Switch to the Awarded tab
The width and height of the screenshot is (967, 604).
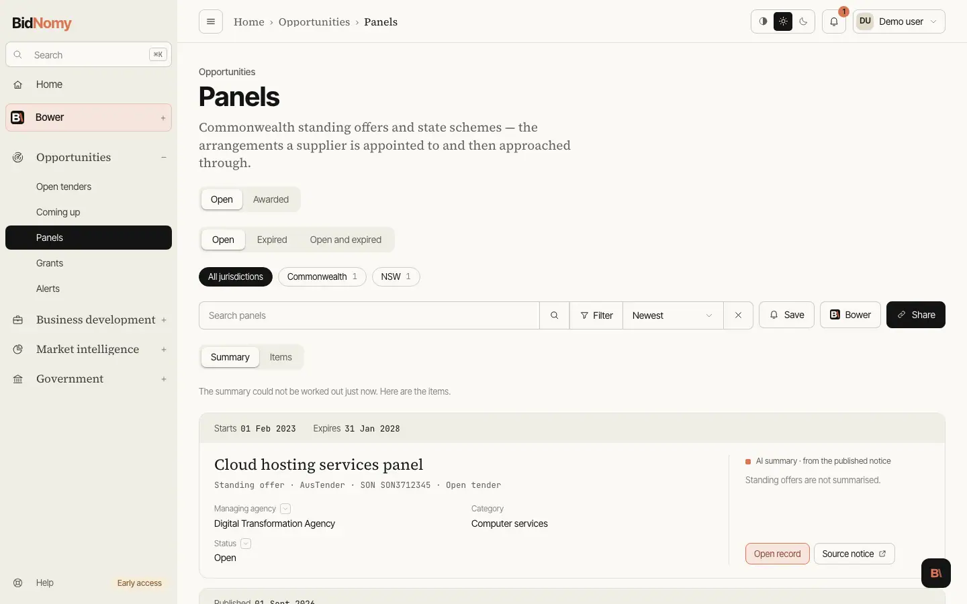tap(271, 199)
